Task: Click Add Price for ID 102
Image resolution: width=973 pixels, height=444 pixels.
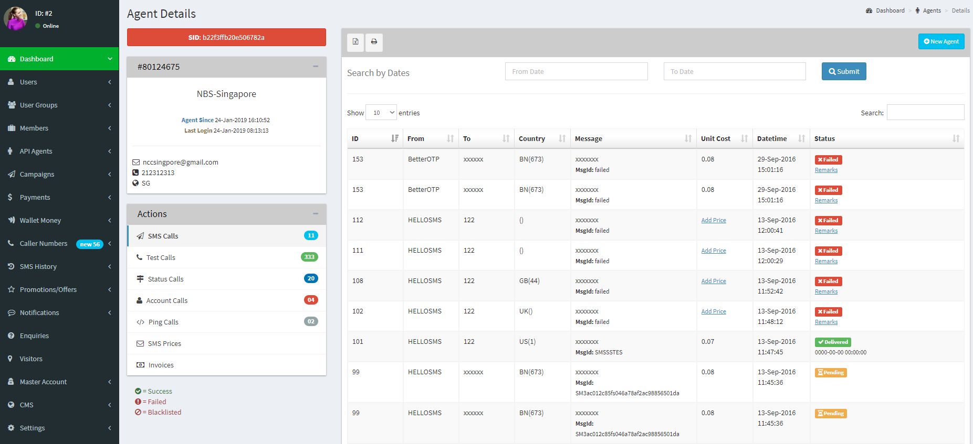Action: coord(714,311)
